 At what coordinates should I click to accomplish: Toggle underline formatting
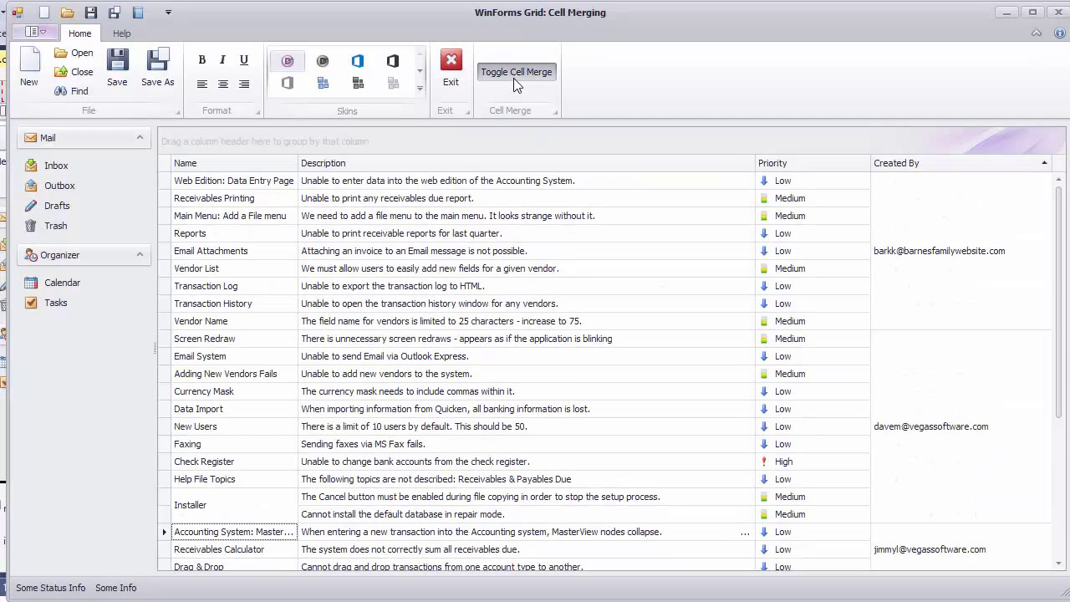pyautogui.click(x=244, y=60)
